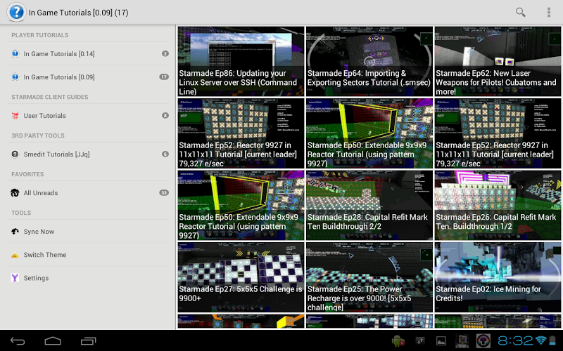Select In Game Tutorials [0.09] feed
The width and height of the screenshot is (563, 351).
click(88, 77)
